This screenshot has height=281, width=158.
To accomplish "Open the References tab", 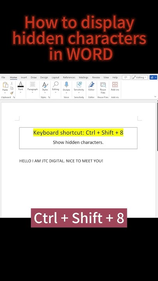I will coord(69,77).
